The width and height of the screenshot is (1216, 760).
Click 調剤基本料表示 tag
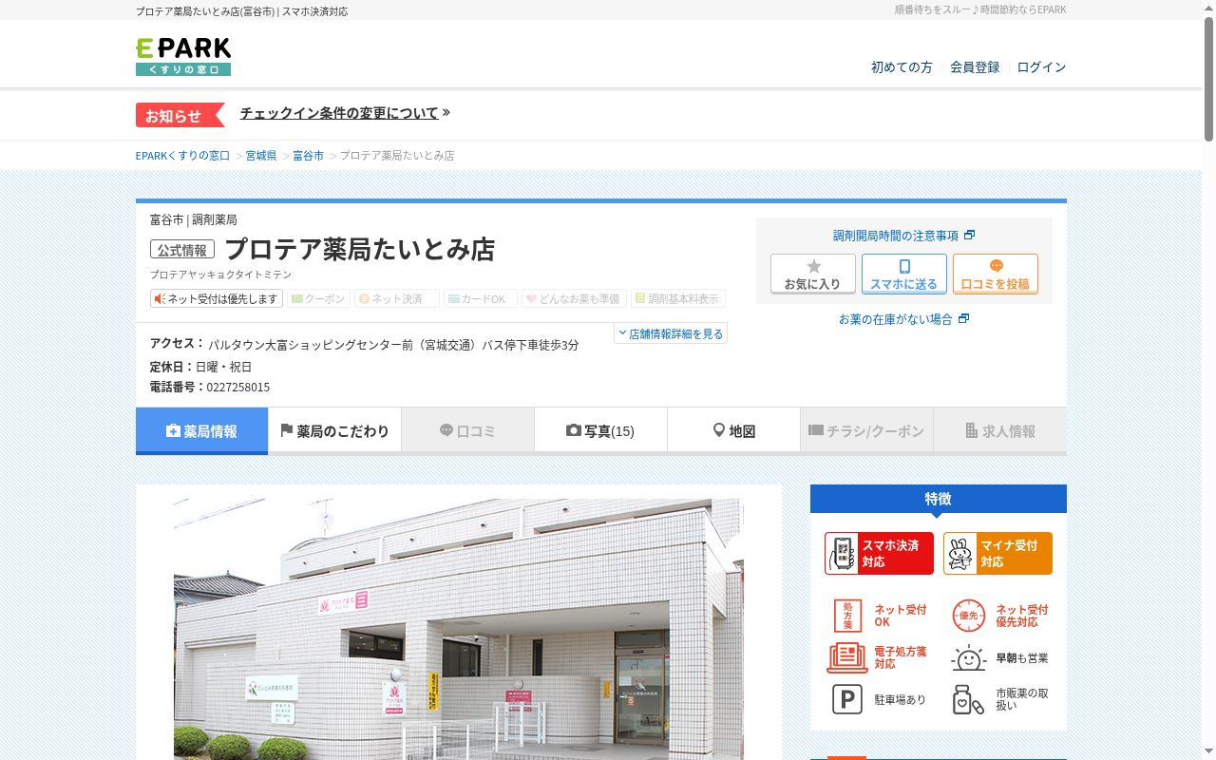pos(677,298)
